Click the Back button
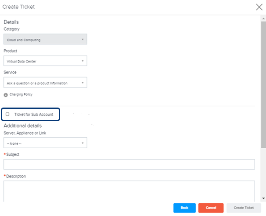The height and width of the screenshot is (216, 266). pos(184,208)
